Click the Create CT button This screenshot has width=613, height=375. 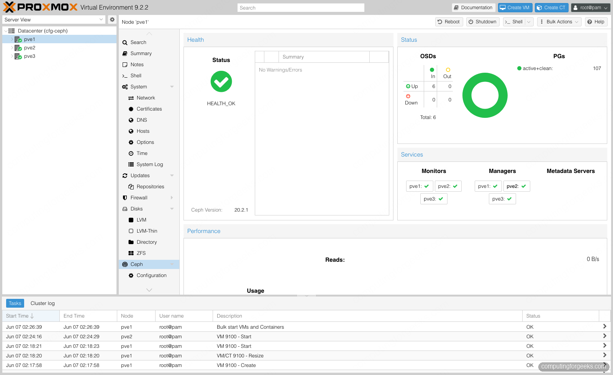(551, 8)
